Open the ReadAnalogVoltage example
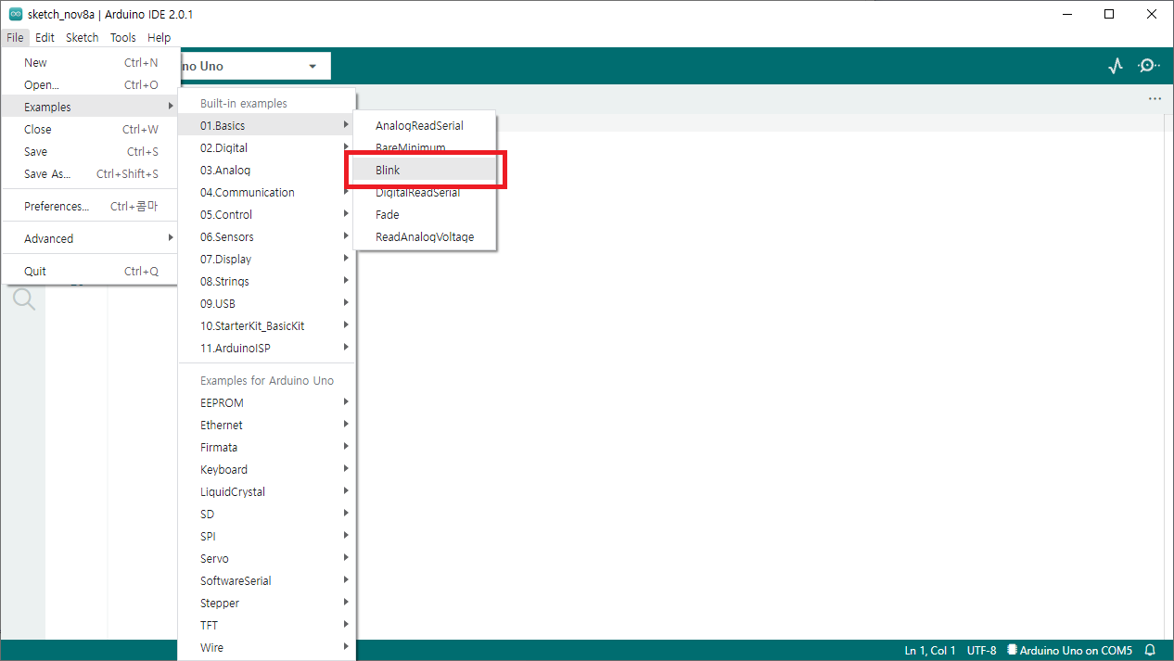1174x661 pixels. click(425, 237)
